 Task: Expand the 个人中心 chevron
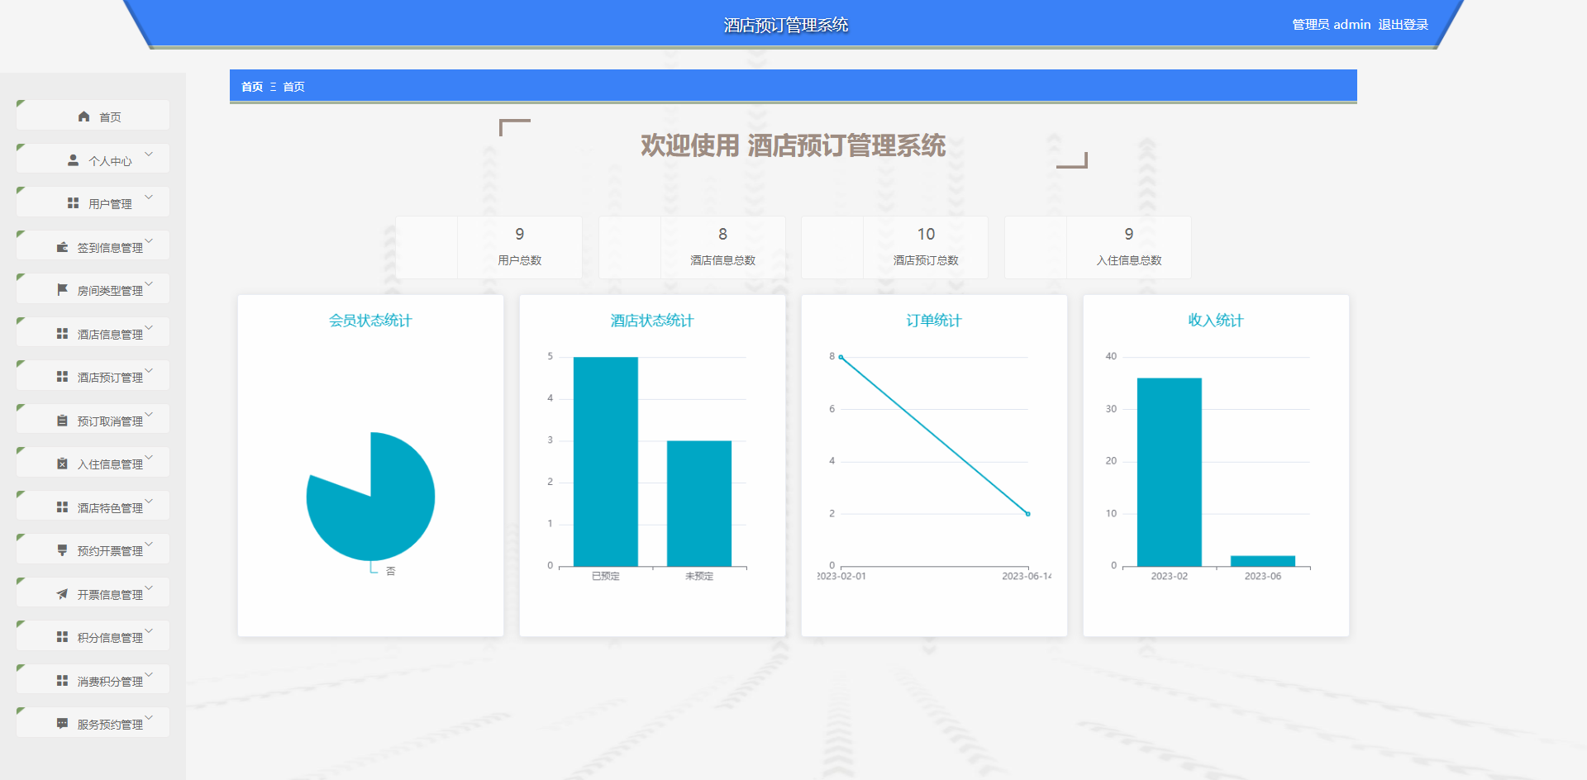coord(149,154)
